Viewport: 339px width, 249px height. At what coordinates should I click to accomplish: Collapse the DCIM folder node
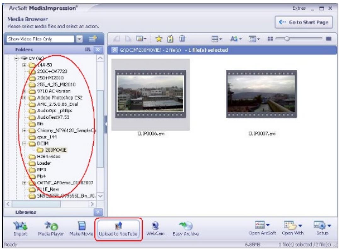click(24, 143)
